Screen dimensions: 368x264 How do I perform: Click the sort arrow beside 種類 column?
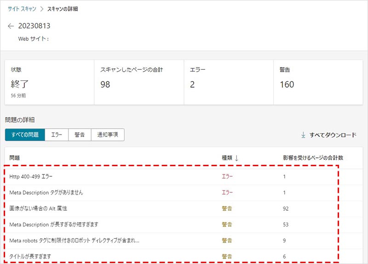click(237, 158)
